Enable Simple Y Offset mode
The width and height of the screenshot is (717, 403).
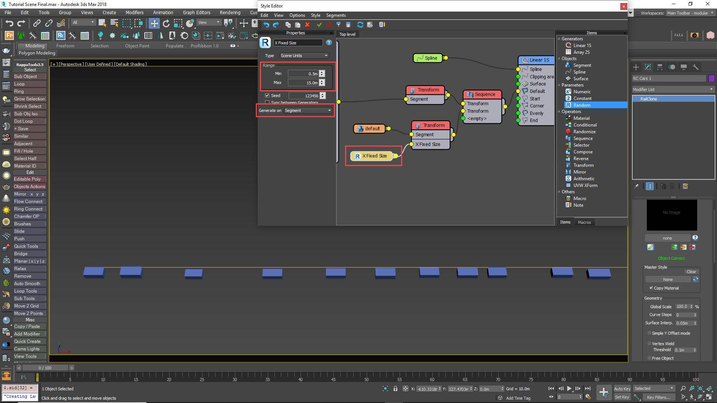(x=649, y=333)
